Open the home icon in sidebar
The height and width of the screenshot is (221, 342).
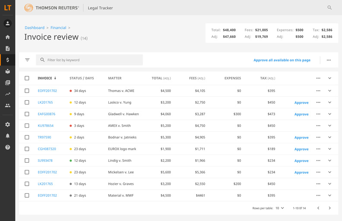[7, 37]
